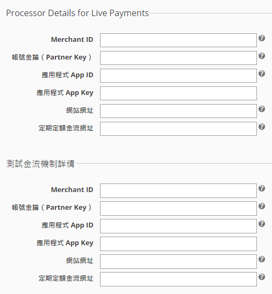Select the test 應用程式 App Key field
Viewport: 272px width, 294px height.
(x=178, y=244)
